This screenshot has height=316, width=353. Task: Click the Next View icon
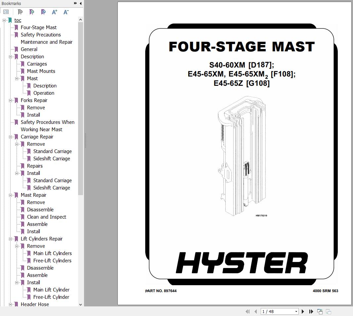328,311
